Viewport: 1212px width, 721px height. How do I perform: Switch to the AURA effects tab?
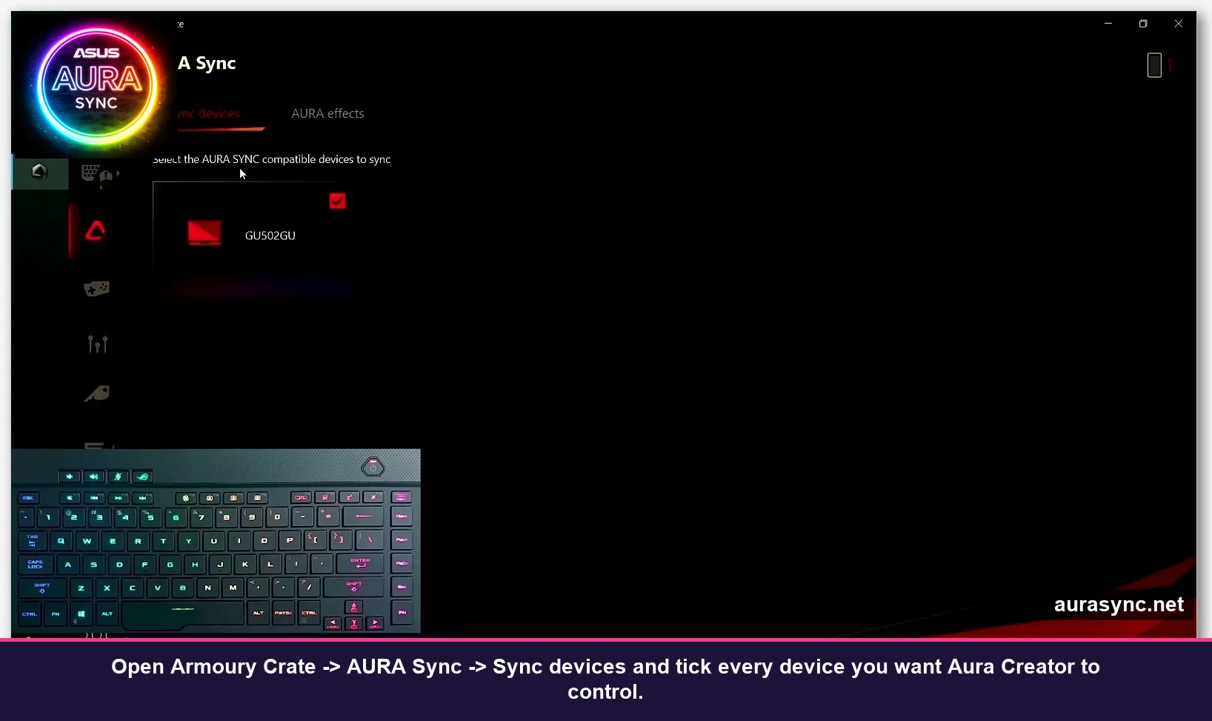coord(327,113)
